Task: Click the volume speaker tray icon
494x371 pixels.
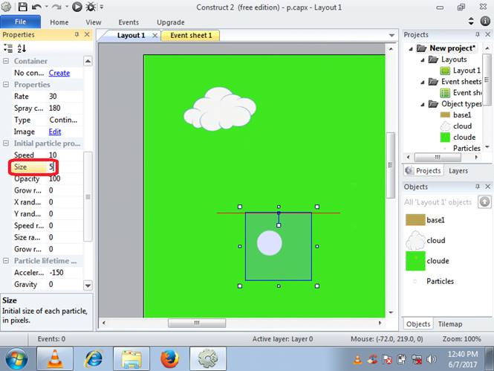Action: pos(431,359)
